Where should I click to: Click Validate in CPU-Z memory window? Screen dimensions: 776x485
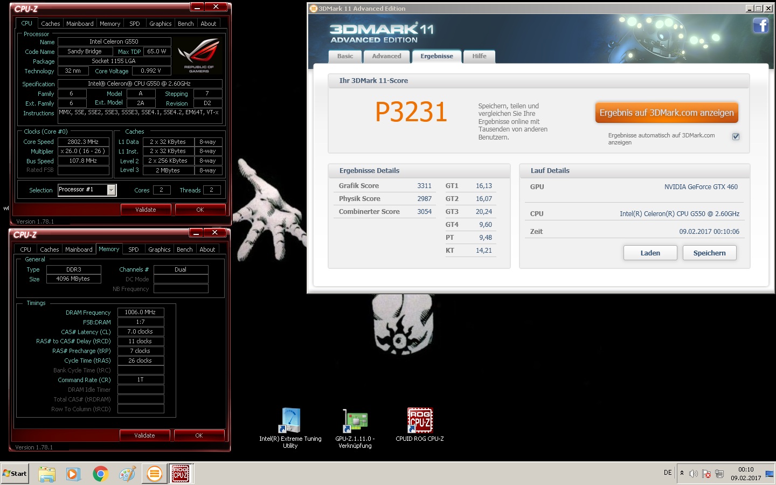pos(144,435)
